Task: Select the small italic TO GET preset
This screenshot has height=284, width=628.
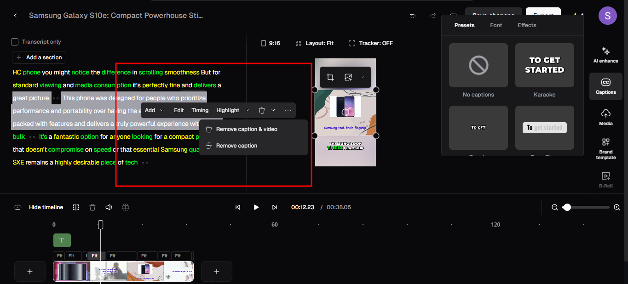Action: (478, 128)
